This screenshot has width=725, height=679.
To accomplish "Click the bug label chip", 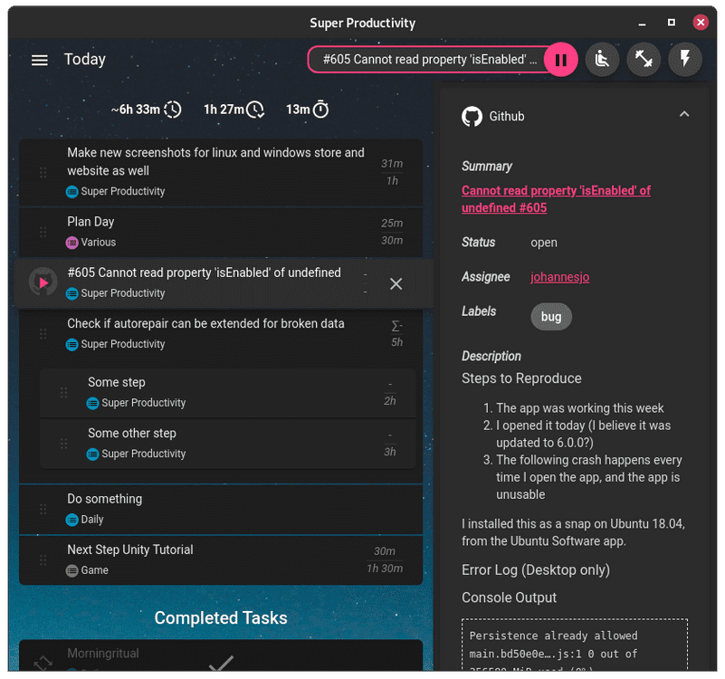I will click(x=551, y=317).
